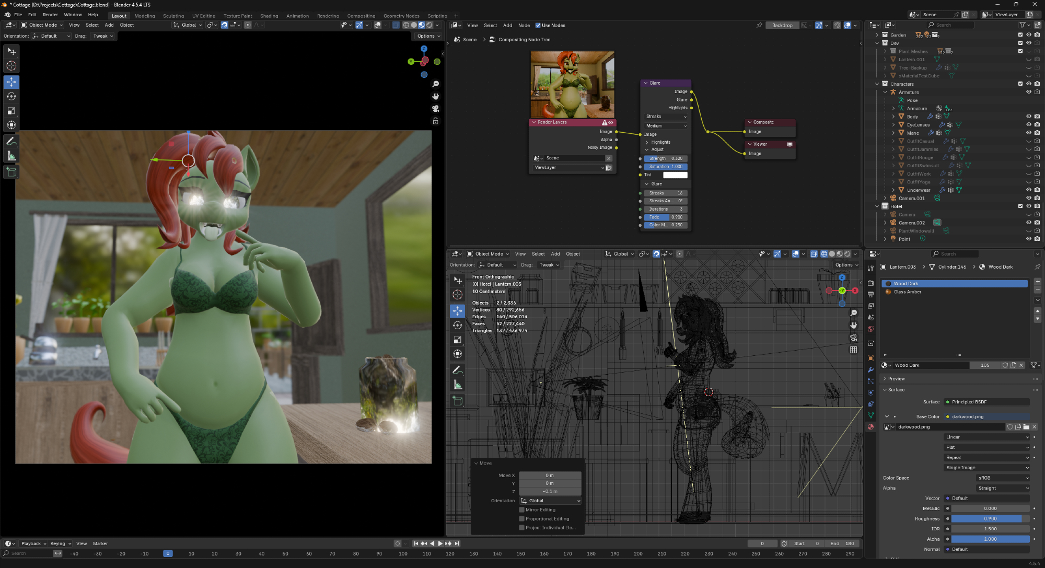Click the Roughness slider
This screenshot has width=1045, height=568.
[x=990, y=519]
